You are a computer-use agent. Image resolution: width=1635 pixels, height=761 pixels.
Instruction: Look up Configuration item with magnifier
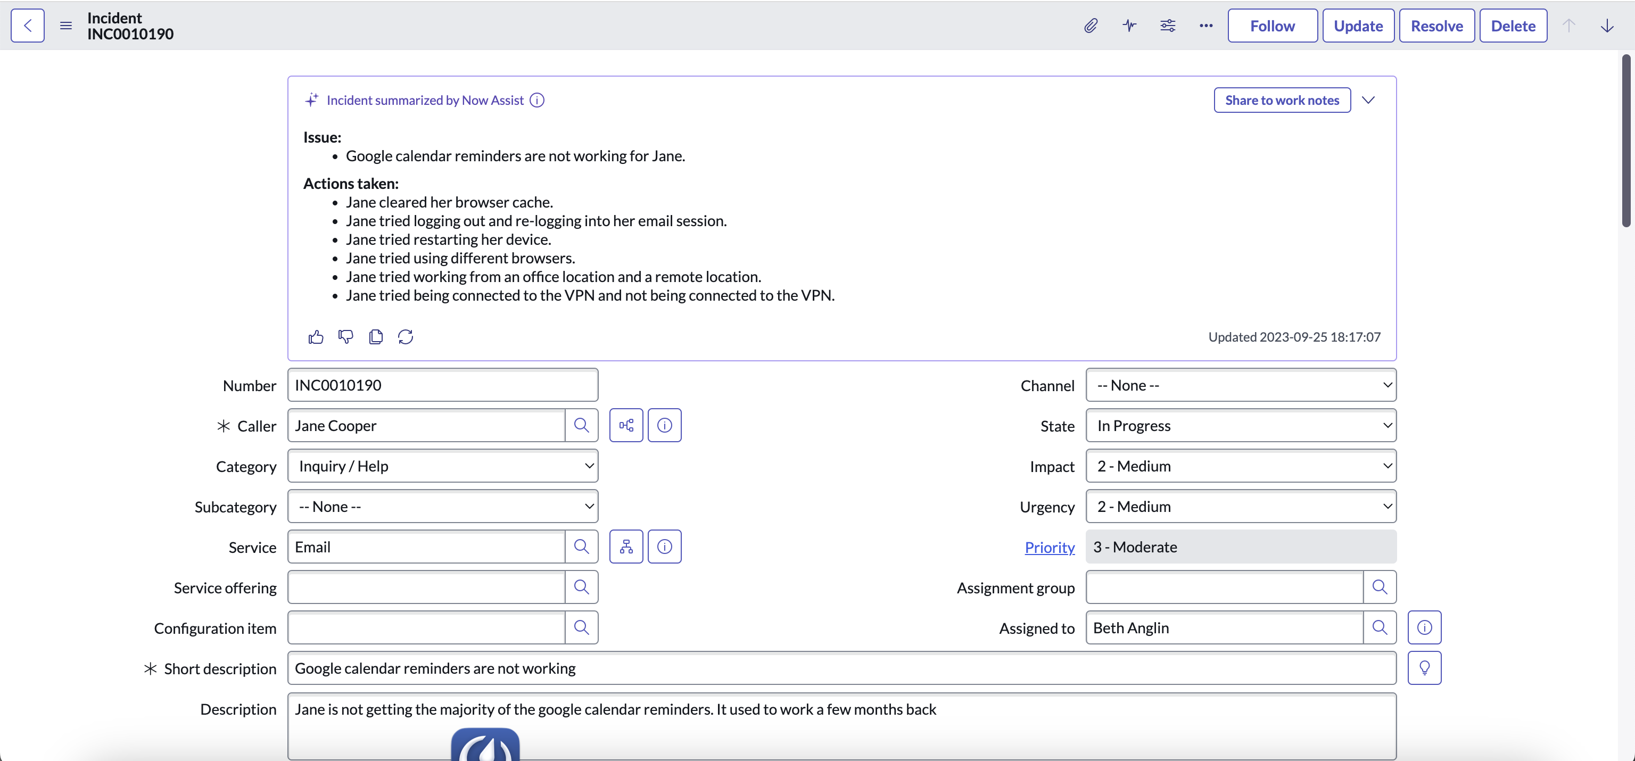tap(581, 628)
